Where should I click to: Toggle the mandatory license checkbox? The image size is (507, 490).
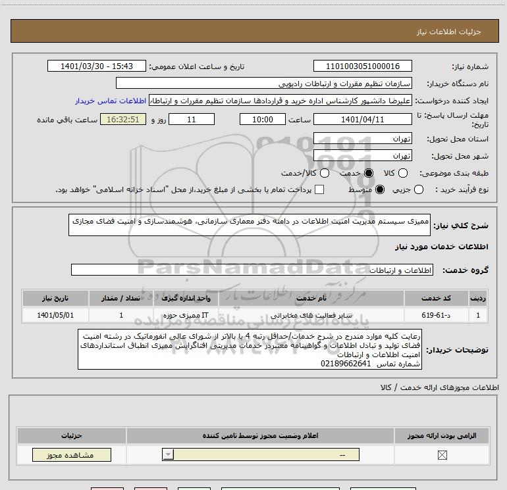click(442, 455)
